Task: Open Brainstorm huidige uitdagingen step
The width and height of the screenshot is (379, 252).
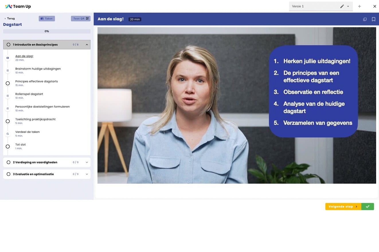Action: (38, 69)
